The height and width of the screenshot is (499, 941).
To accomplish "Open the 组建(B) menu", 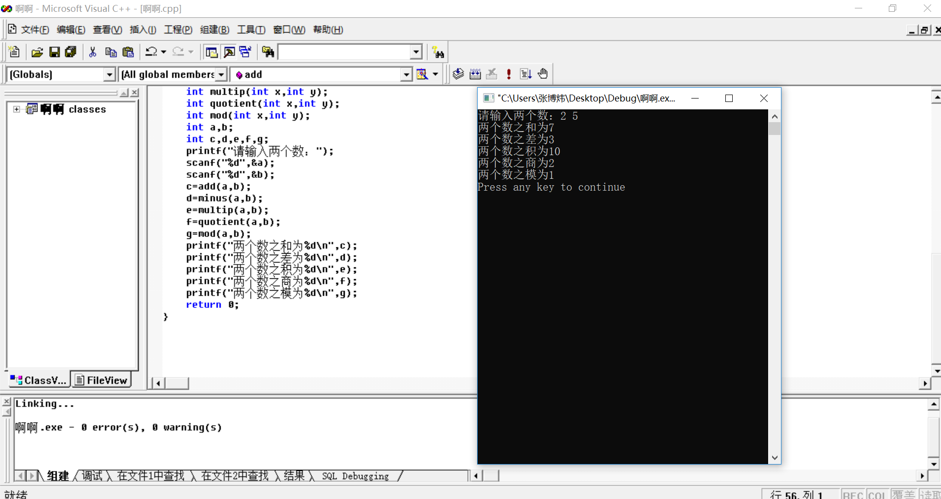I will [214, 30].
